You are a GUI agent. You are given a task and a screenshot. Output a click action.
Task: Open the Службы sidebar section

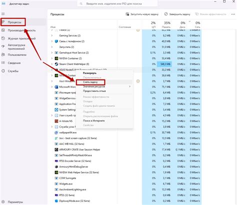13,71
